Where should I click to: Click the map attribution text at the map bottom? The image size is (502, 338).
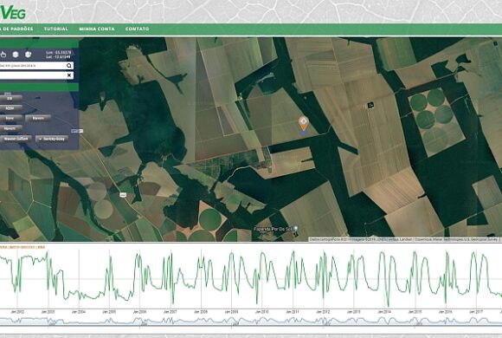coord(403,239)
